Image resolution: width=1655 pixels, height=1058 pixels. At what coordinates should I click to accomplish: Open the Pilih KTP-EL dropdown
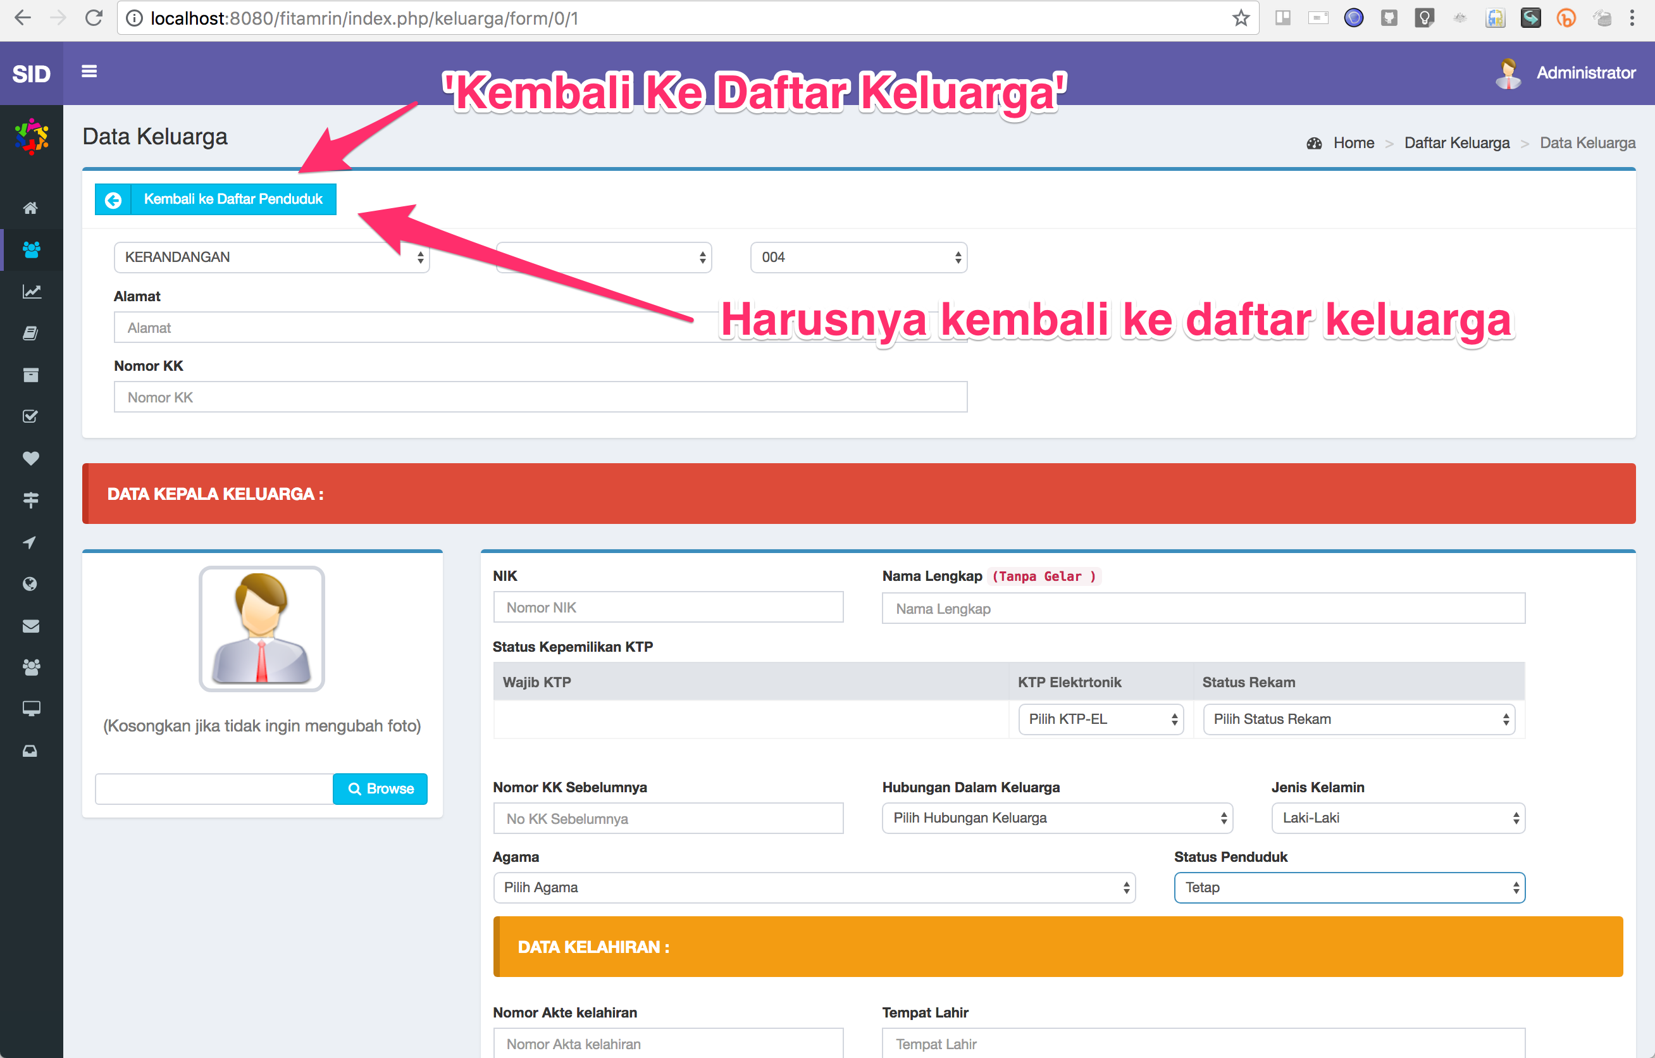(x=1100, y=719)
